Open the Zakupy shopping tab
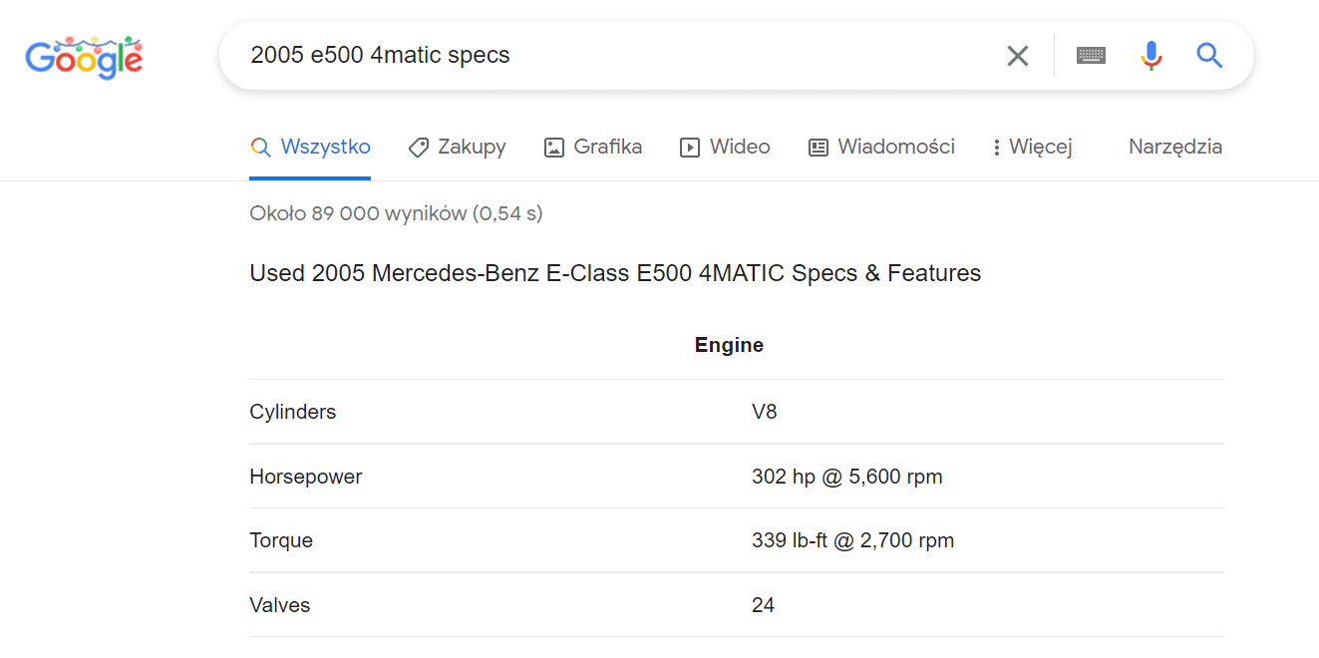This screenshot has height=658, width=1319. (472, 148)
